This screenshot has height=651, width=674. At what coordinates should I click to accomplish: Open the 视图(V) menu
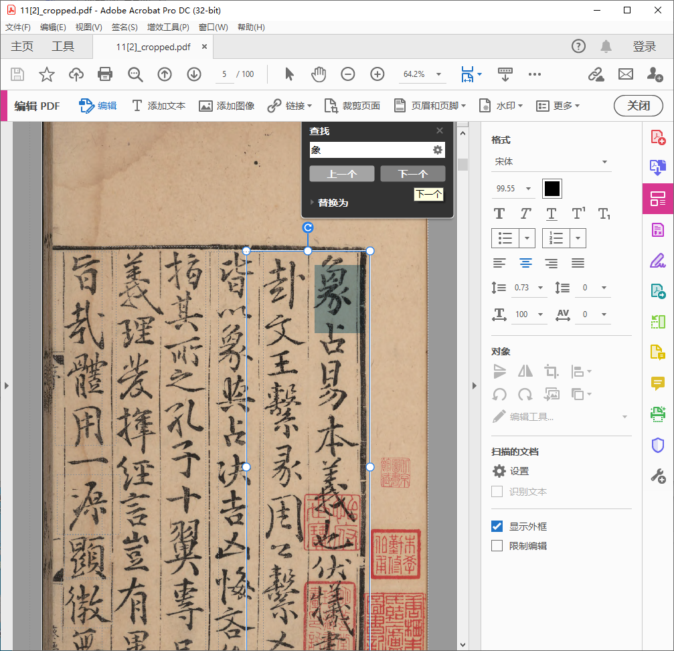pyautogui.click(x=88, y=27)
